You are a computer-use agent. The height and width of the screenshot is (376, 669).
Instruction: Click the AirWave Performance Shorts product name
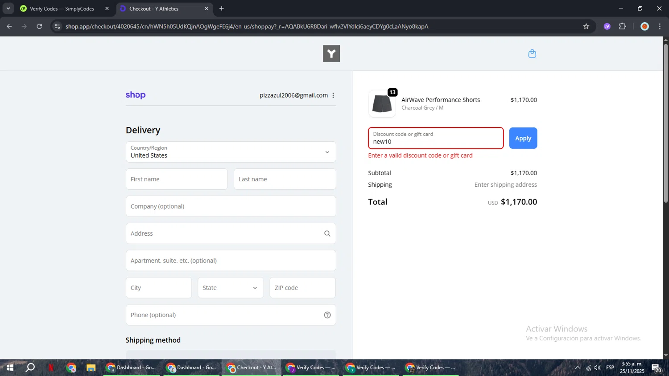(x=441, y=100)
